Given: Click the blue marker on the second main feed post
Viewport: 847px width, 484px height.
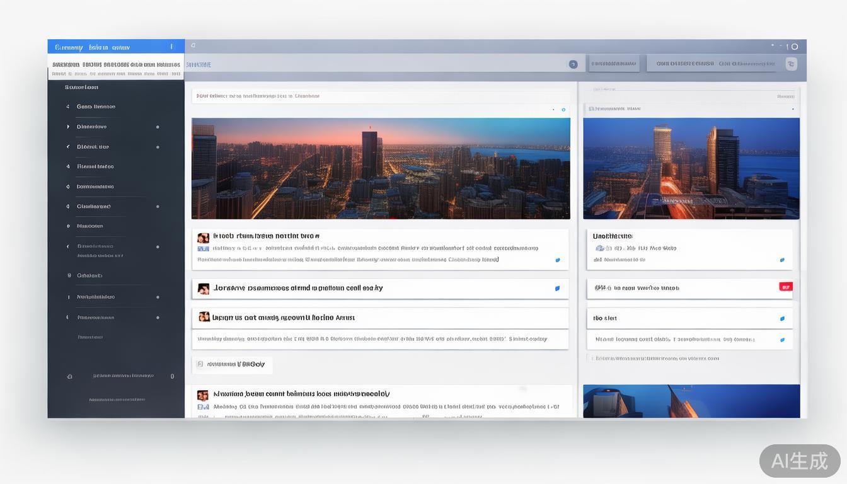Looking at the screenshot, I should coord(557,289).
